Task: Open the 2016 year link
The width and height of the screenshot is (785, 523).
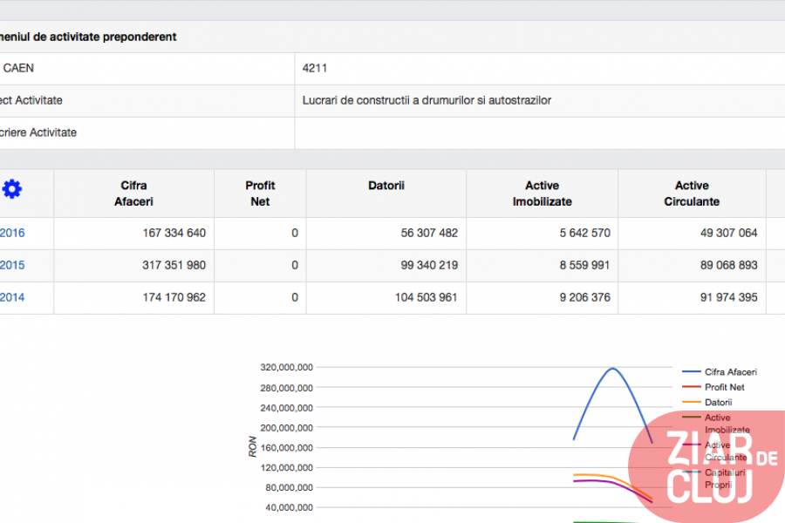Action: (x=12, y=233)
